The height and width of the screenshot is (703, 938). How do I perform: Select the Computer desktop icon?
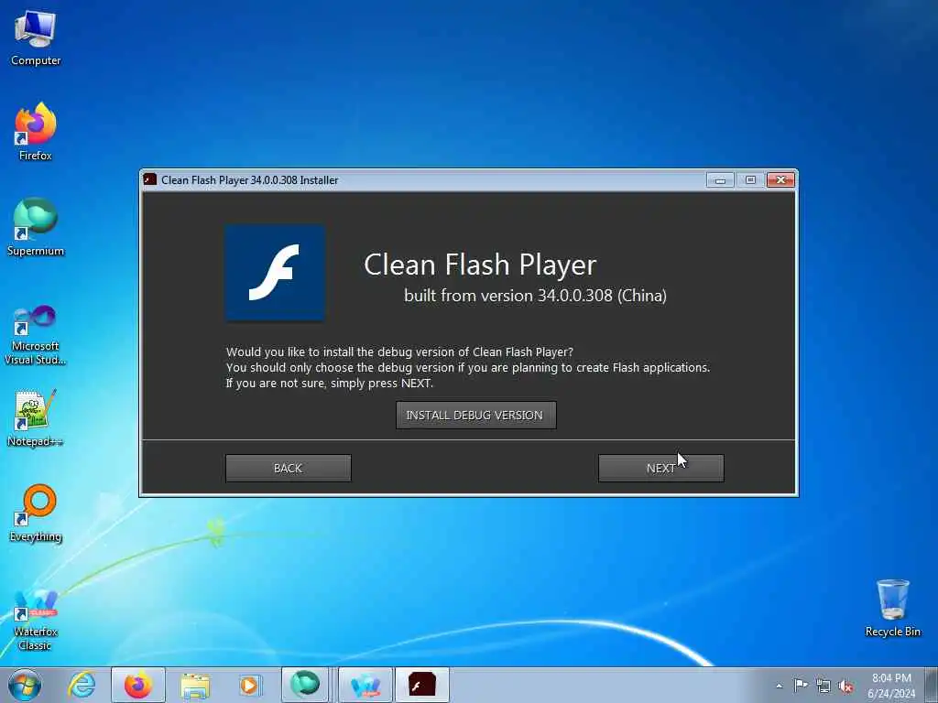(36, 38)
